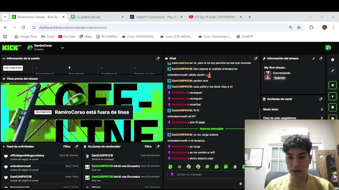The width and height of the screenshot is (339, 190).
Task: Insert the seventh green blob emote
Action: tap(226, 167)
